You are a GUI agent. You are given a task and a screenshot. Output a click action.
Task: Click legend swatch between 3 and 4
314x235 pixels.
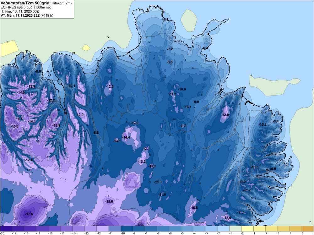click(284, 229)
